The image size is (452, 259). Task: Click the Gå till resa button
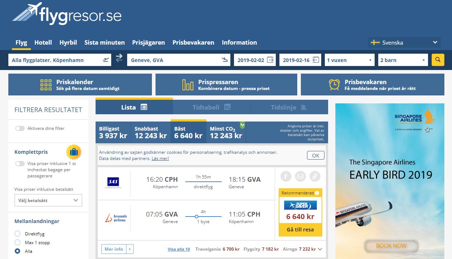300,230
